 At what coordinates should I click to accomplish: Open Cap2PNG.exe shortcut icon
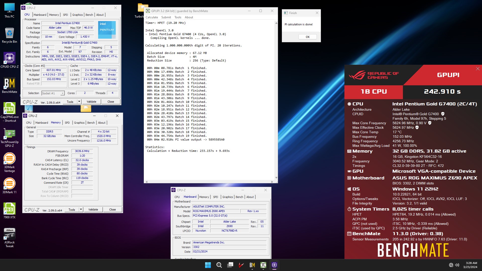pos(9,112)
